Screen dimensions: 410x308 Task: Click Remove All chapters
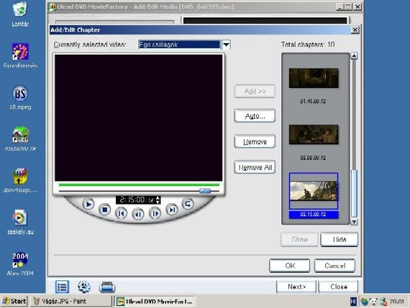click(x=254, y=167)
